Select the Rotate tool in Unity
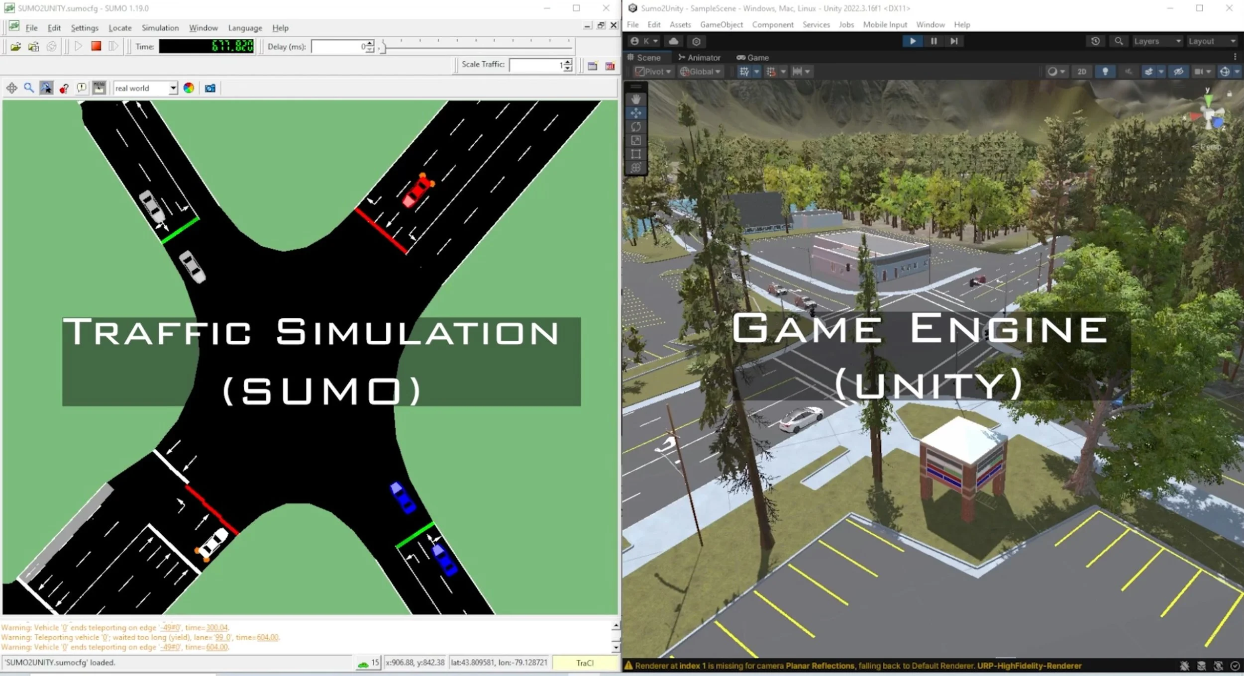1244x676 pixels. click(635, 127)
